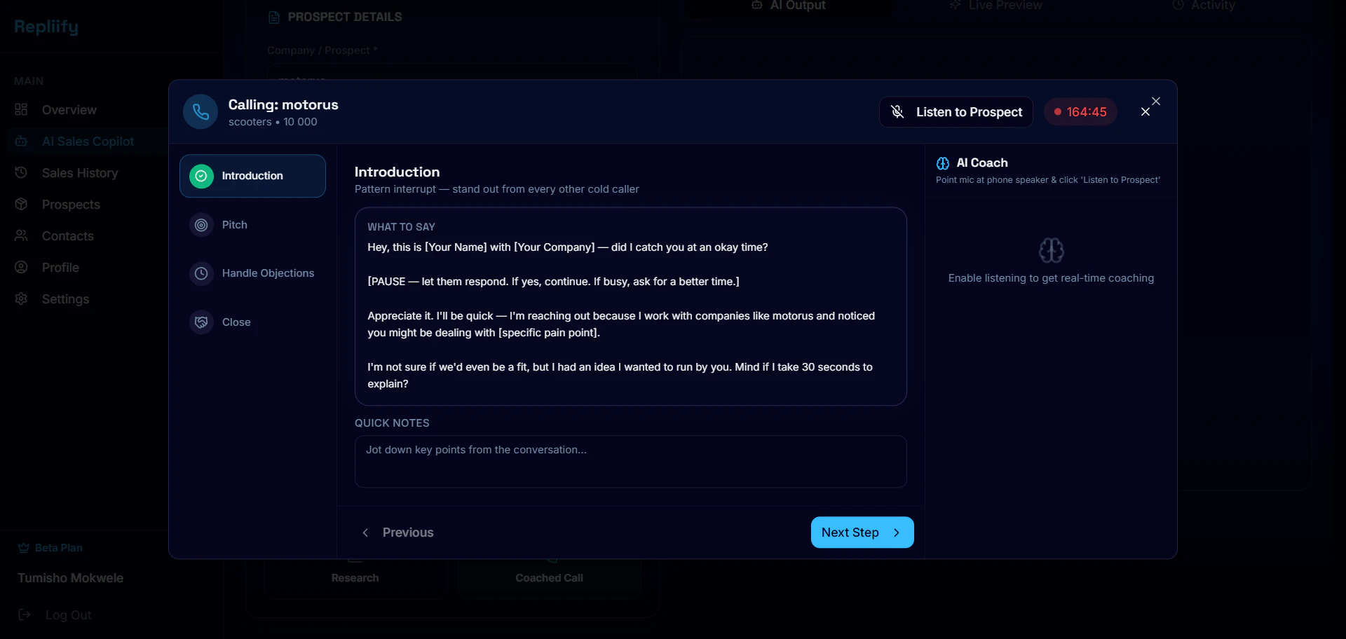Screen dimensions: 1346x639
Task: Click the Contacts people icon
Action: 21,235
